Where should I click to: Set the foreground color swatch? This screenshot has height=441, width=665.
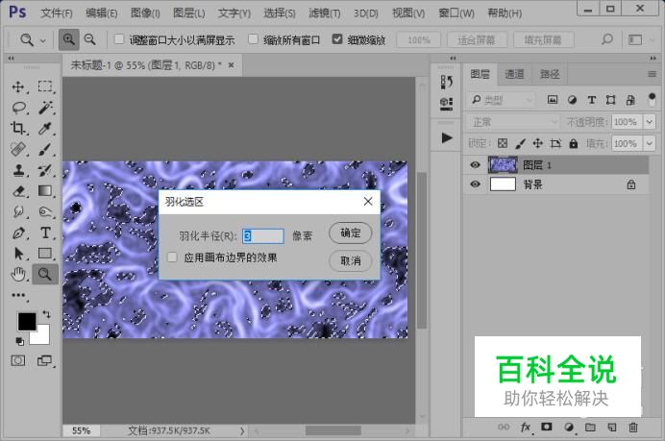pos(27,322)
